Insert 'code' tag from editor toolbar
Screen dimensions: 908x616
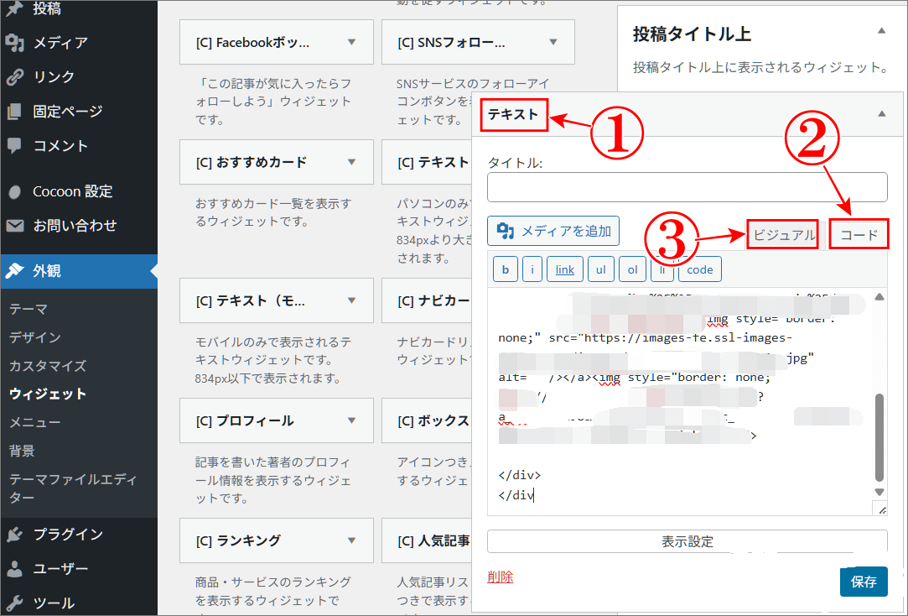[x=699, y=269]
